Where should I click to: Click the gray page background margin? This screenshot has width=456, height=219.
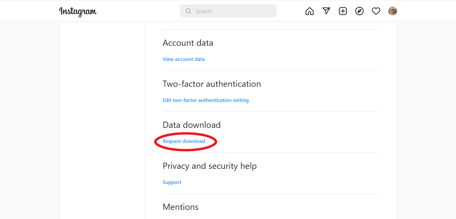coord(28,114)
